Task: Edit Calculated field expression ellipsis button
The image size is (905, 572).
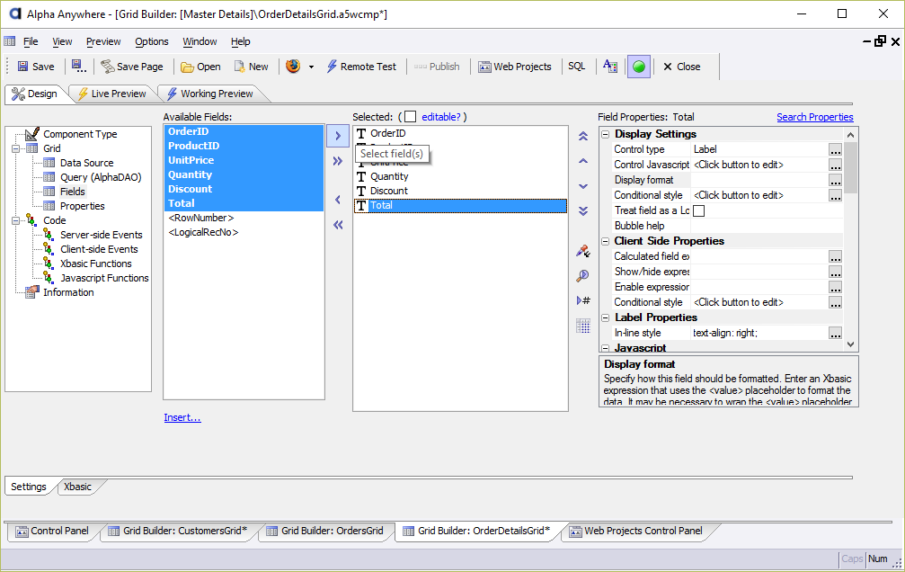Action: pos(835,256)
